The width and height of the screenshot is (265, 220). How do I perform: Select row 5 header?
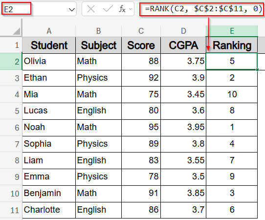point(11,111)
